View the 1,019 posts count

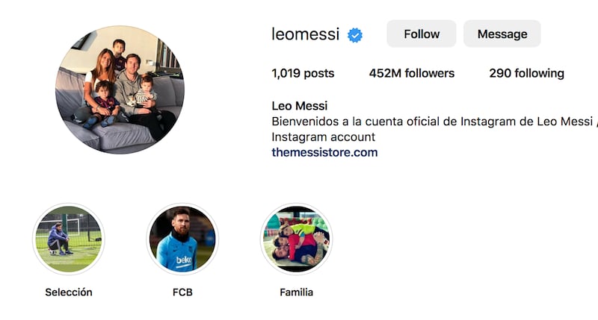point(303,73)
